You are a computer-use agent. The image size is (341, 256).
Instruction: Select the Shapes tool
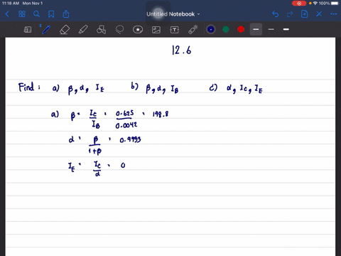pyautogui.click(x=102, y=30)
